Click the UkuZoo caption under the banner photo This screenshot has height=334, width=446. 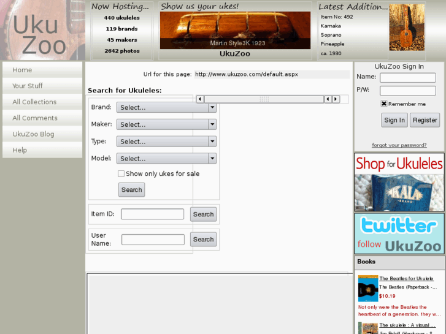[235, 54]
